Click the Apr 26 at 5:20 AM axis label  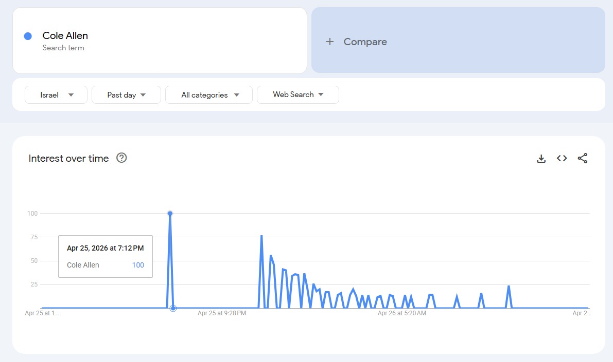point(402,313)
